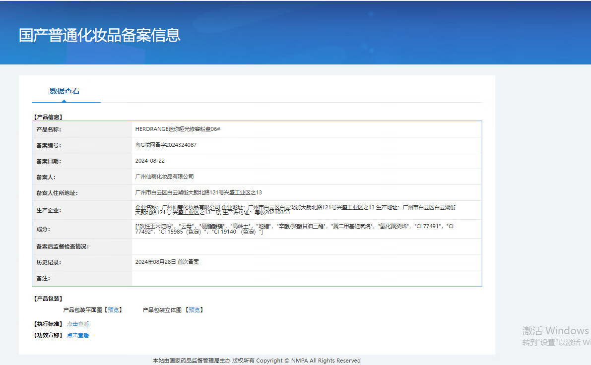Viewport: 591px width, 365px height.
Task: Click the 备案人住所地址 address value
Action: tap(198, 193)
